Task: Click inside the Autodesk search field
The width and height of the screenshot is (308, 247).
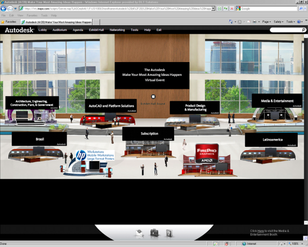Action: [x=286, y=30]
